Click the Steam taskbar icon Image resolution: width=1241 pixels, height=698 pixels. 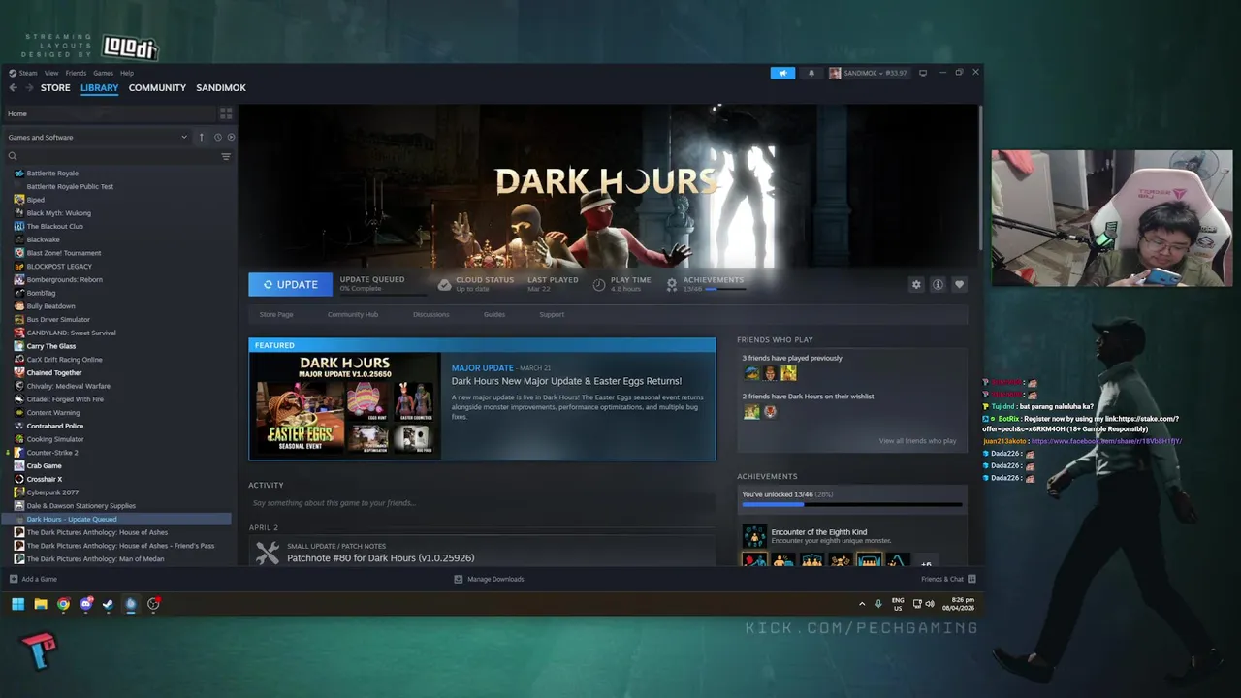coord(109,604)
